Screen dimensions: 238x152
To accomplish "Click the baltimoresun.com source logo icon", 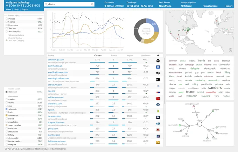I will tap(158, 142).
